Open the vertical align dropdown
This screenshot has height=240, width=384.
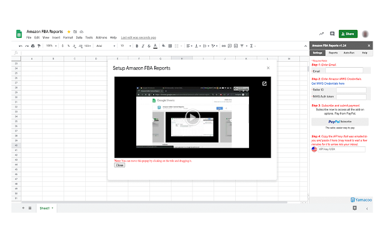pos(197,46)
